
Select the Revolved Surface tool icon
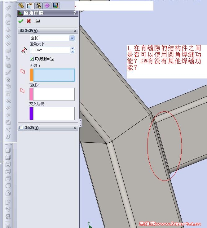click(x=8, y=15)
